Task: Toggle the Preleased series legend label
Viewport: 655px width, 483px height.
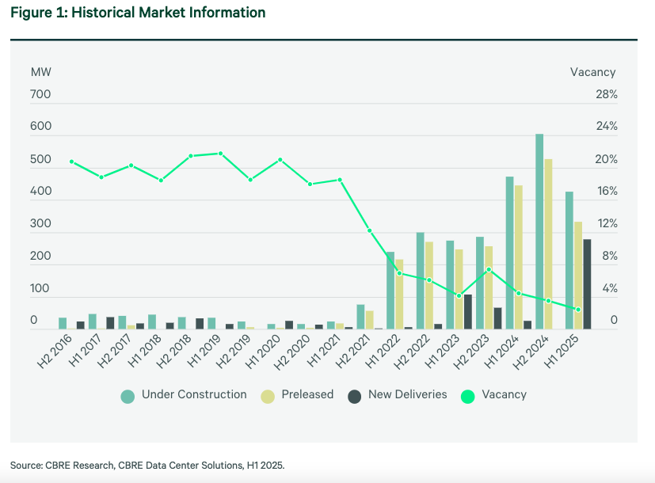Action: point(307,394)
